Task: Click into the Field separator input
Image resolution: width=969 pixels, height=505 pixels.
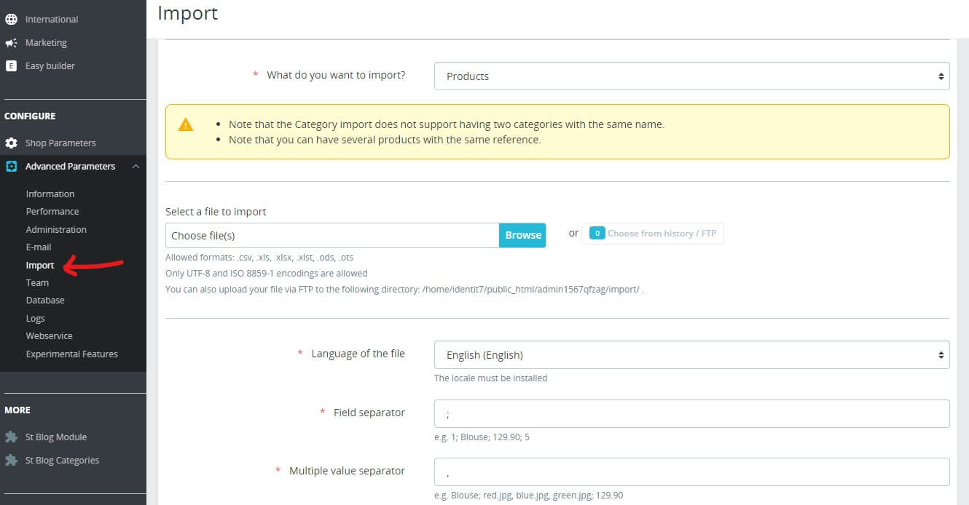Action: (x=691, y=413)
